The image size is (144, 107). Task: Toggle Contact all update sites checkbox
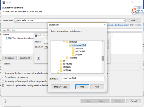point(3,85)
